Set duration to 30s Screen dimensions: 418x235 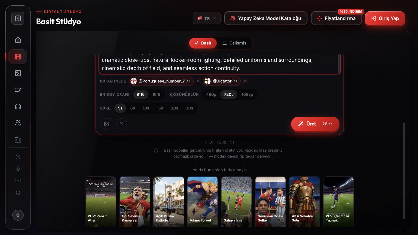[189, 108]
